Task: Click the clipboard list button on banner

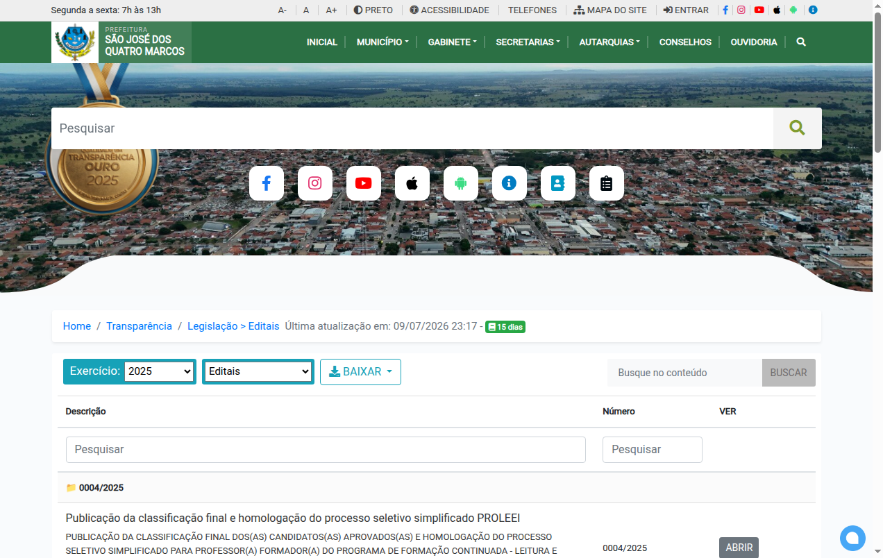Action: 607,183
